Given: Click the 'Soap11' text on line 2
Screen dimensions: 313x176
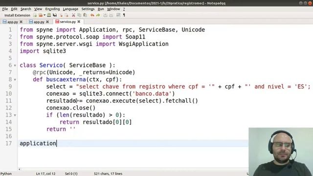Looking at the screenshot, I should pos(135,37).
